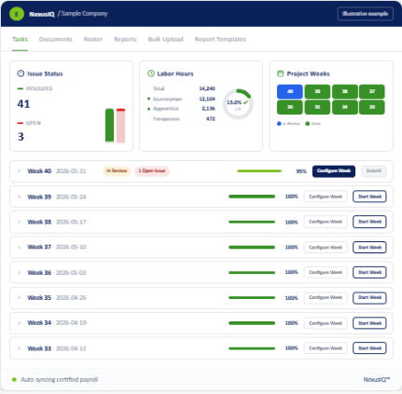Image resolution: width=402 pixels, height=394 pixels.
Task: Click the 1 Open Issue badge
Action: [152, 170]
